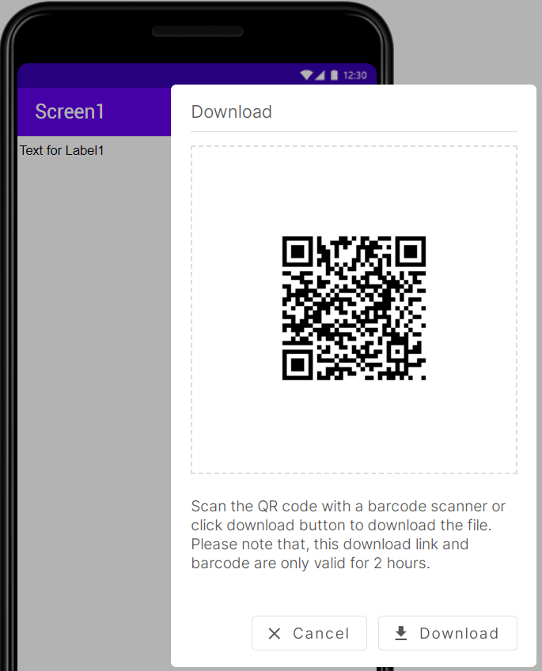Click the Screen1 title bar text

(70, 111)
